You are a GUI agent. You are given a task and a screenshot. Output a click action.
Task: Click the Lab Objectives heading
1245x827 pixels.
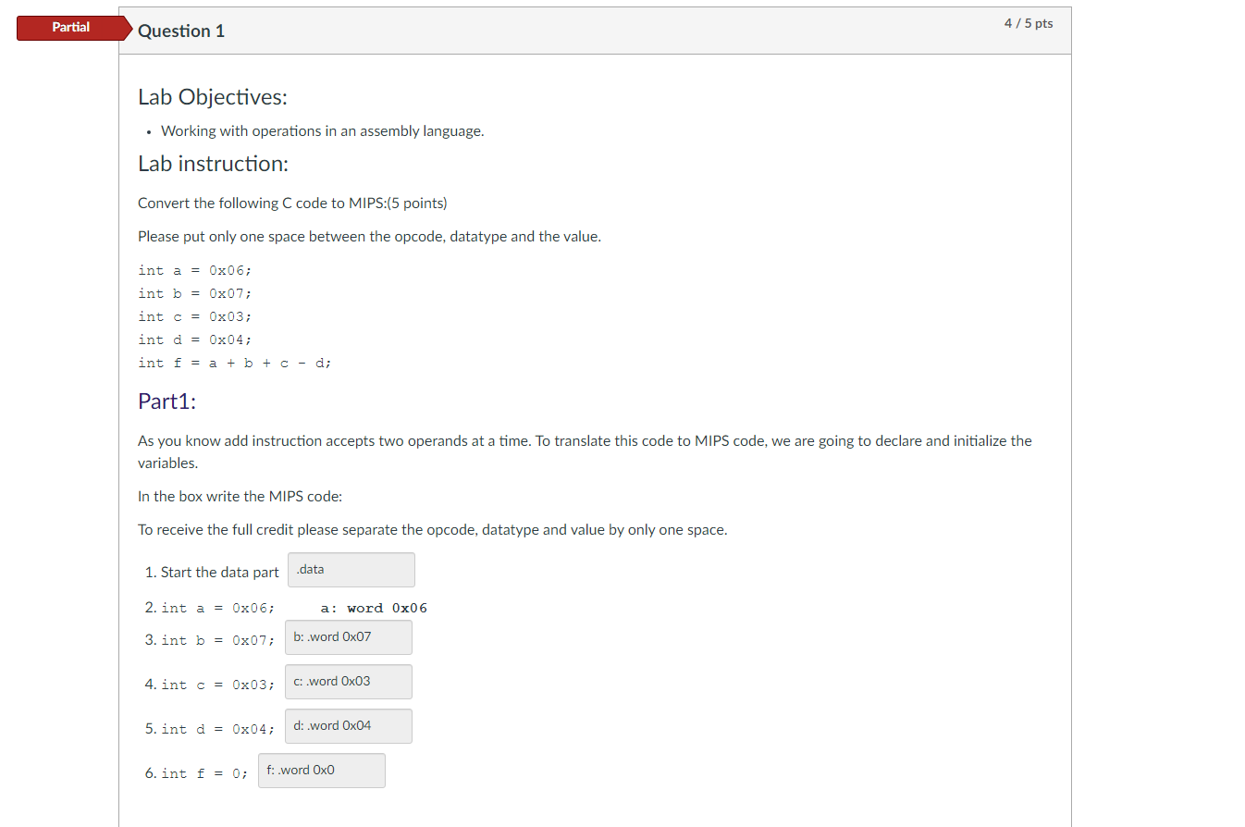212,96
